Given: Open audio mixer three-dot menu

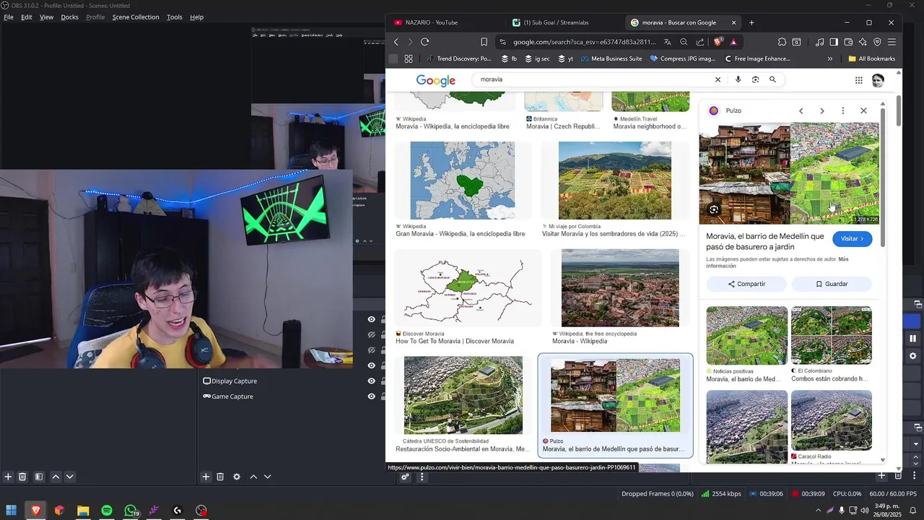Looking at the screenshot, I should click(422, 477).
